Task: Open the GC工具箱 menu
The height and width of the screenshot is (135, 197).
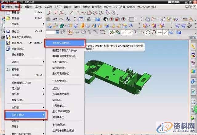Action: click(119, 7)
